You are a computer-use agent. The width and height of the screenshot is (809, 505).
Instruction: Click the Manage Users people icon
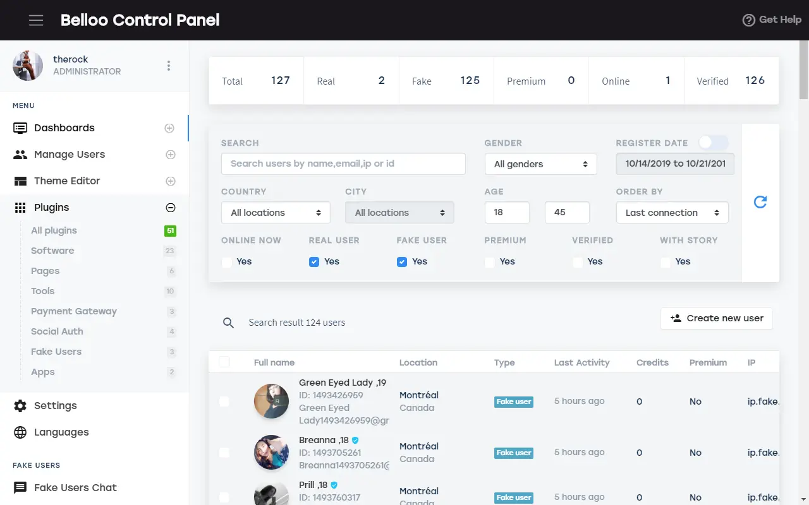pyautogui.click(x=20, y=155)
